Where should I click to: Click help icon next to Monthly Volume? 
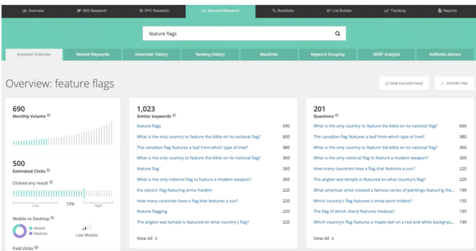click(x=48, y=115)
